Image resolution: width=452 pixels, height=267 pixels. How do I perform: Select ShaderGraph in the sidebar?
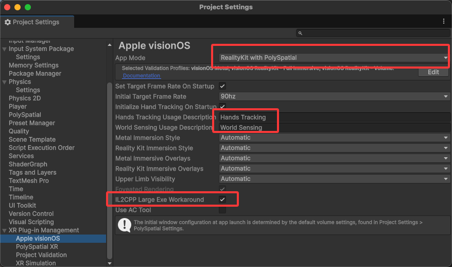pos(28,164)
